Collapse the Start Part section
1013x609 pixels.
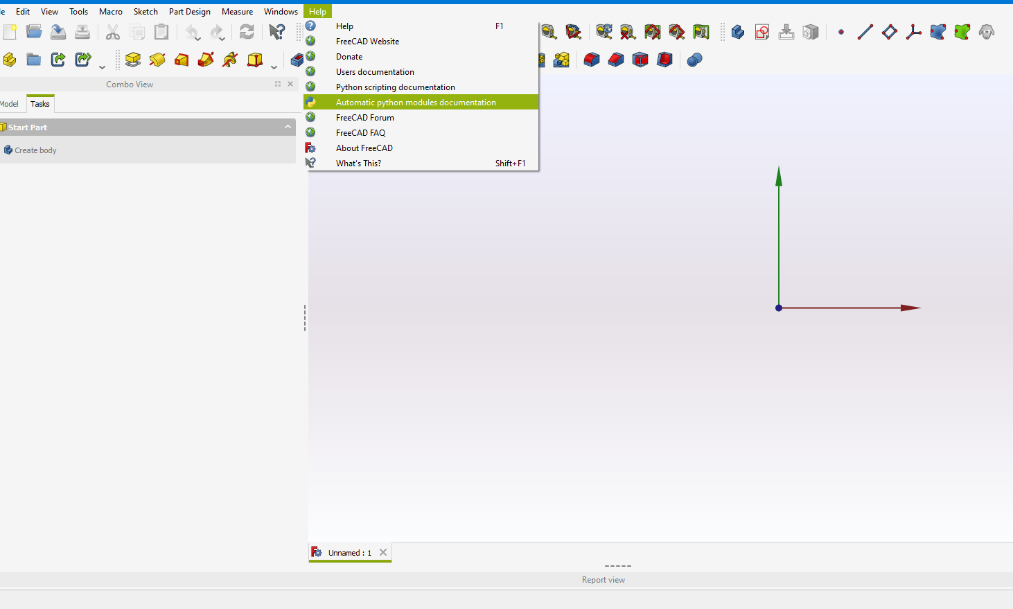(x=288, y=127)
